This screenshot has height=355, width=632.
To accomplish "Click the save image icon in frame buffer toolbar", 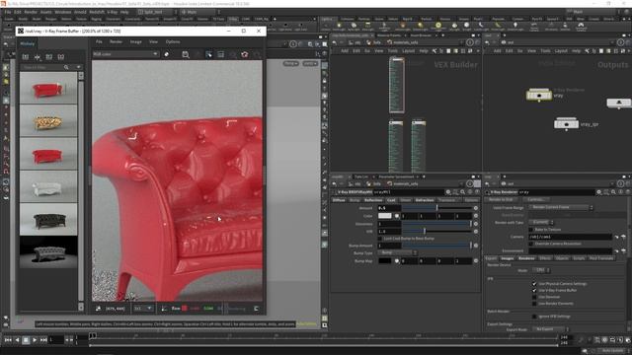I will (186, 54).
